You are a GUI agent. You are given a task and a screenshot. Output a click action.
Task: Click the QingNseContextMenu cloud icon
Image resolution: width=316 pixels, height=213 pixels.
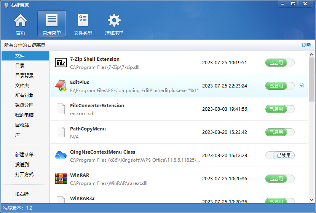tap(61, 155)
